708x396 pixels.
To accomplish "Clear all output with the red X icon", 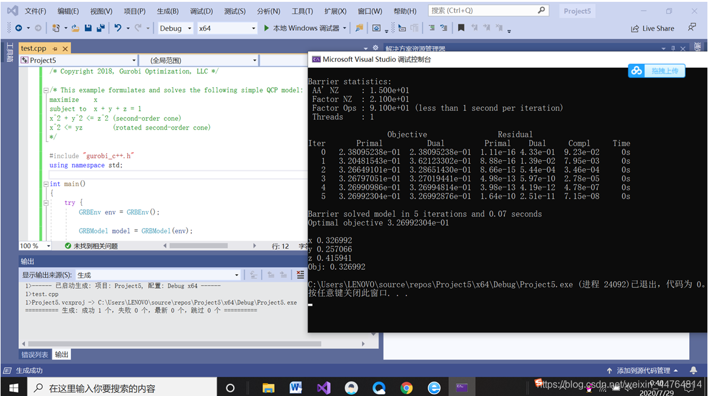I will pyautogui.click(x=300, y=275).
